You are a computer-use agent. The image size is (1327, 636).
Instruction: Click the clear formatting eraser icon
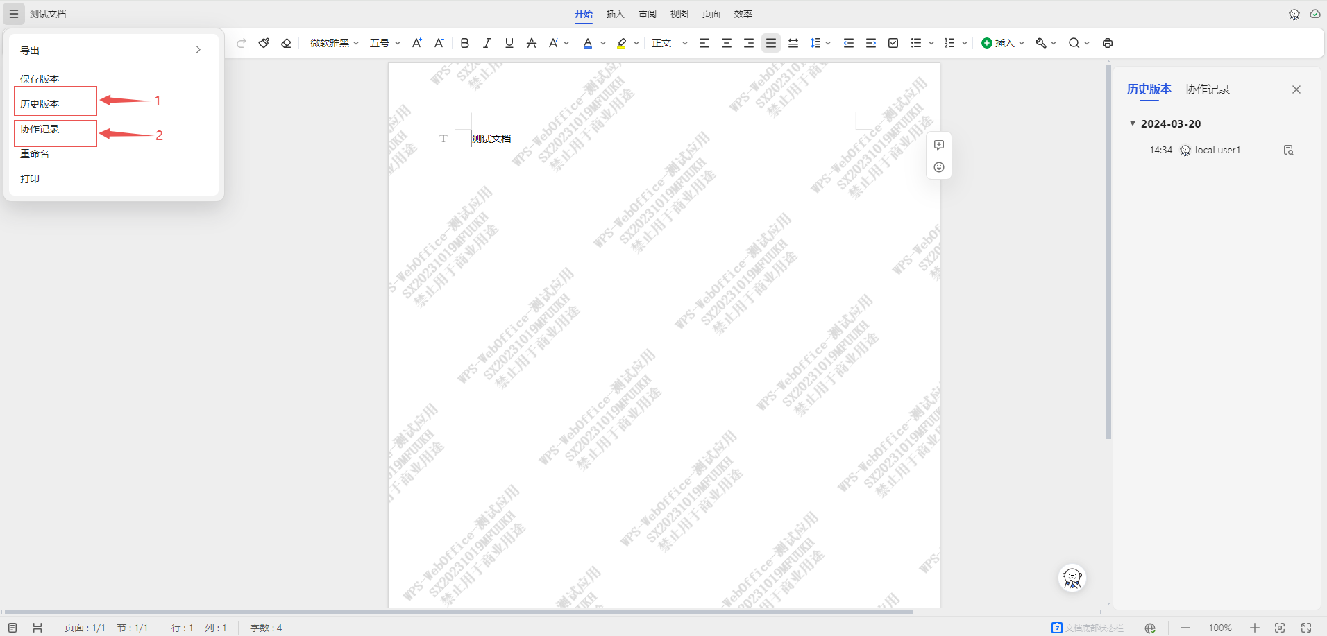coord(286,43)
